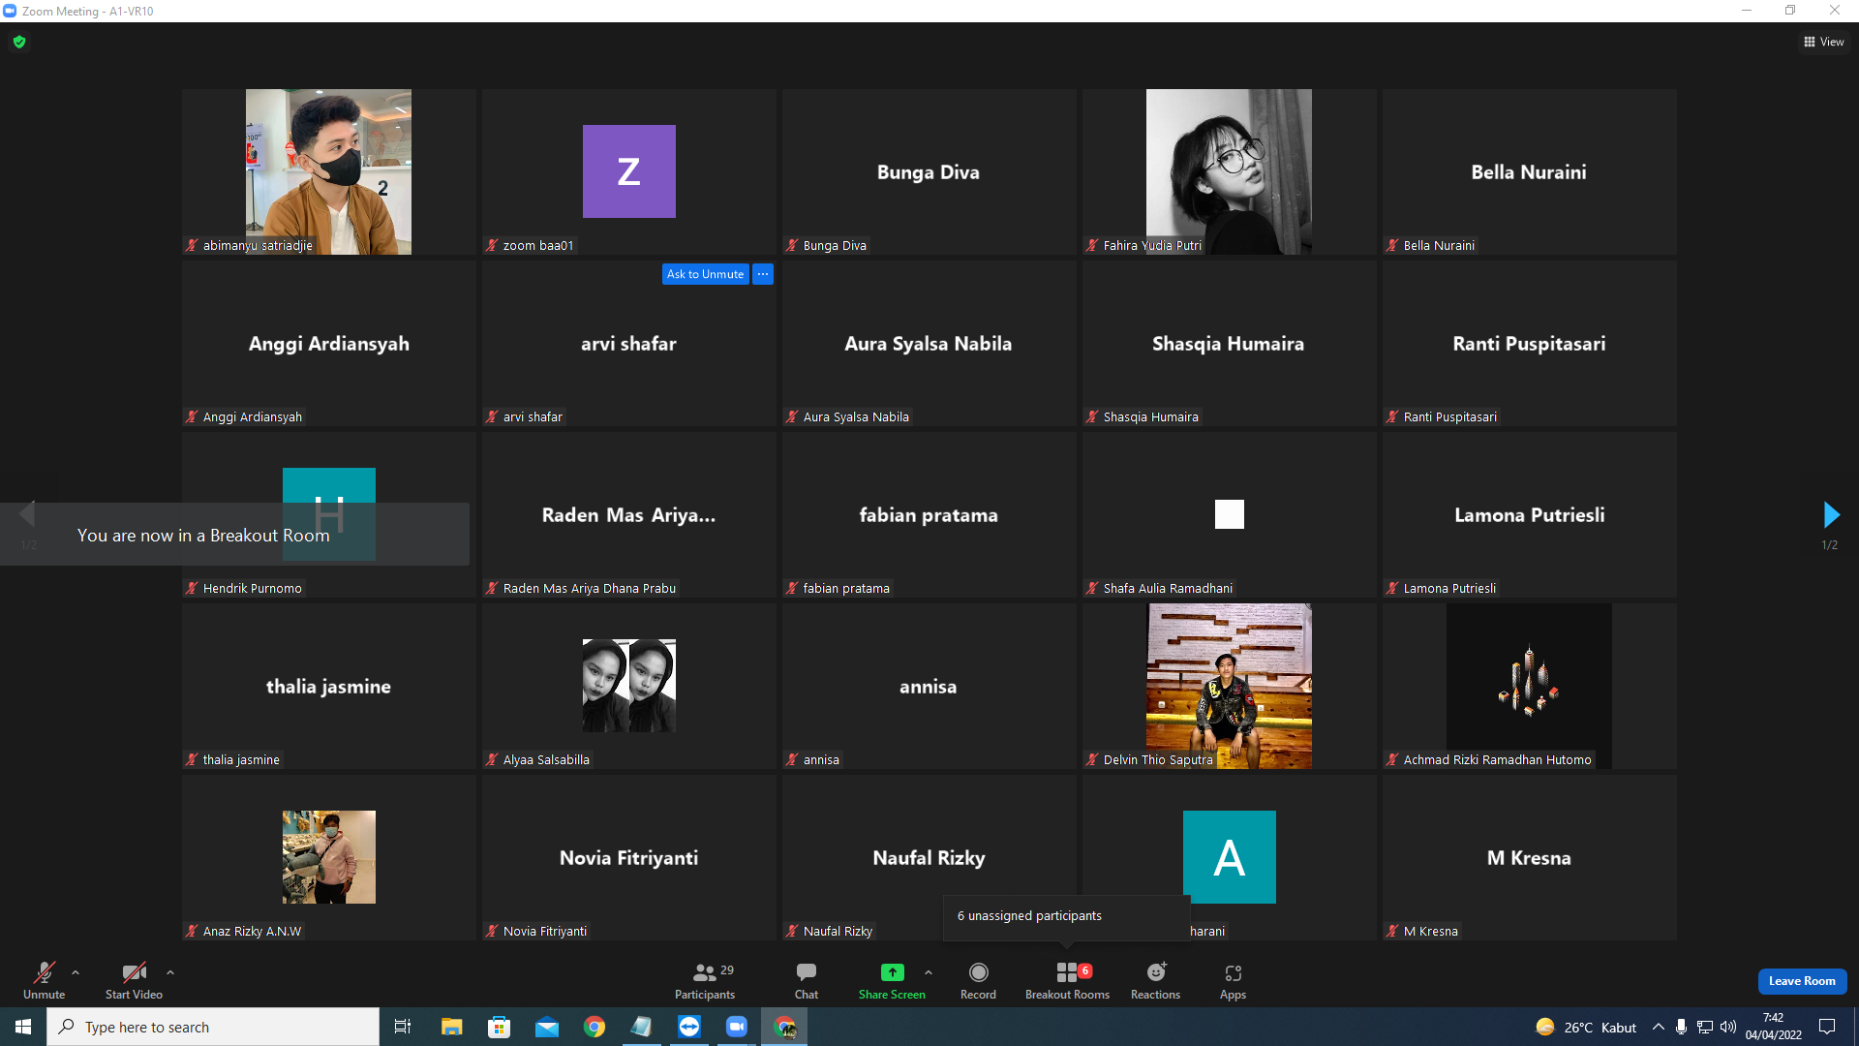Open the weather widget showing 26°C Kabut
The height and width of the screenshot is (1046, 1859).
point(1586,1027)
